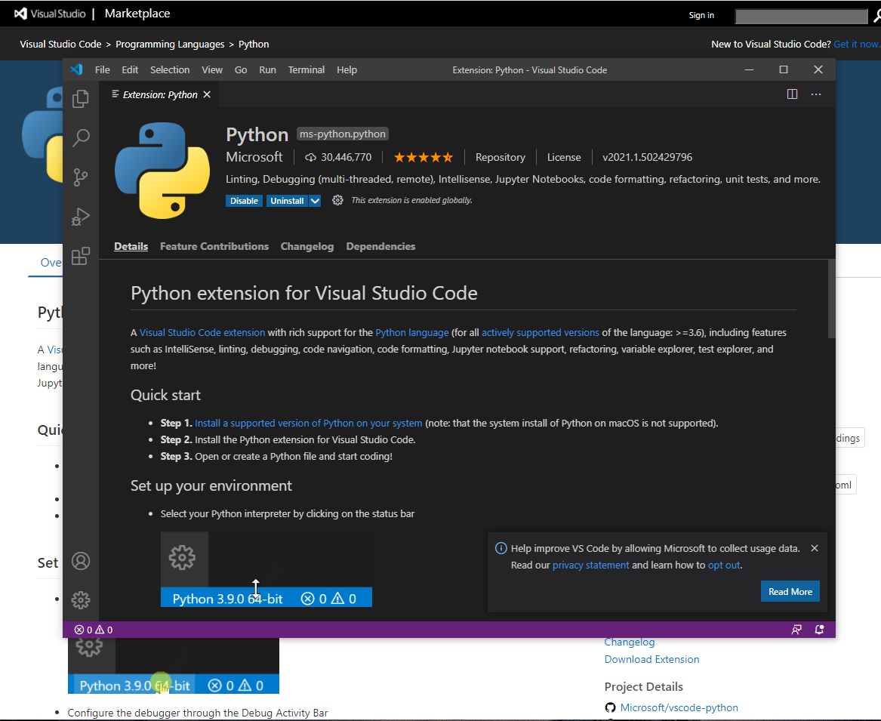Screen dimensions: 881x721
Task: Uninstall the Python extension
Action: tap(287, 201)
